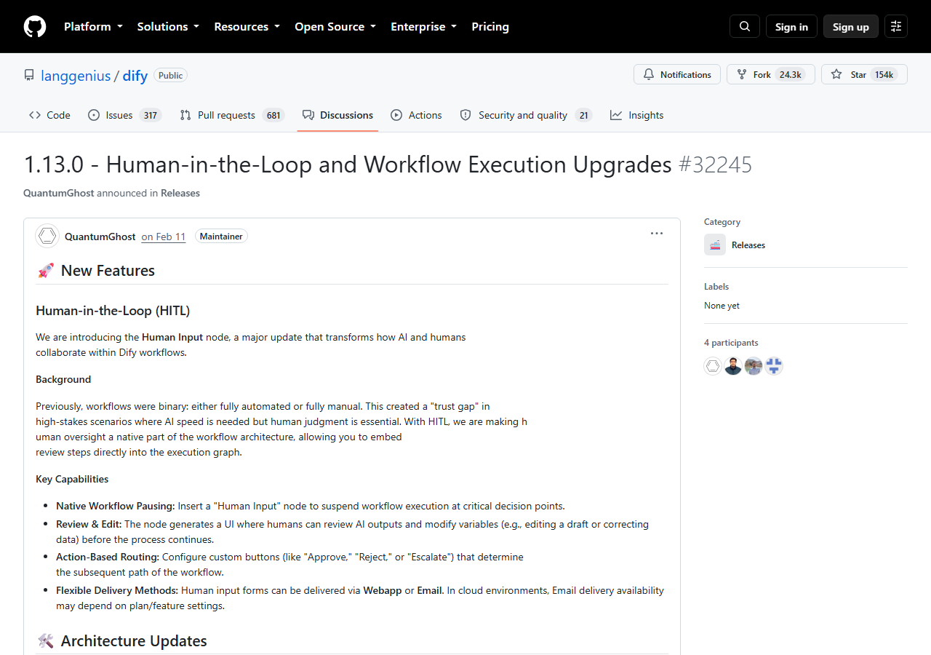The width and height of the screenshot is (931, 655).
Task: Click the 'New Features' heading
Action: [108, 271]
